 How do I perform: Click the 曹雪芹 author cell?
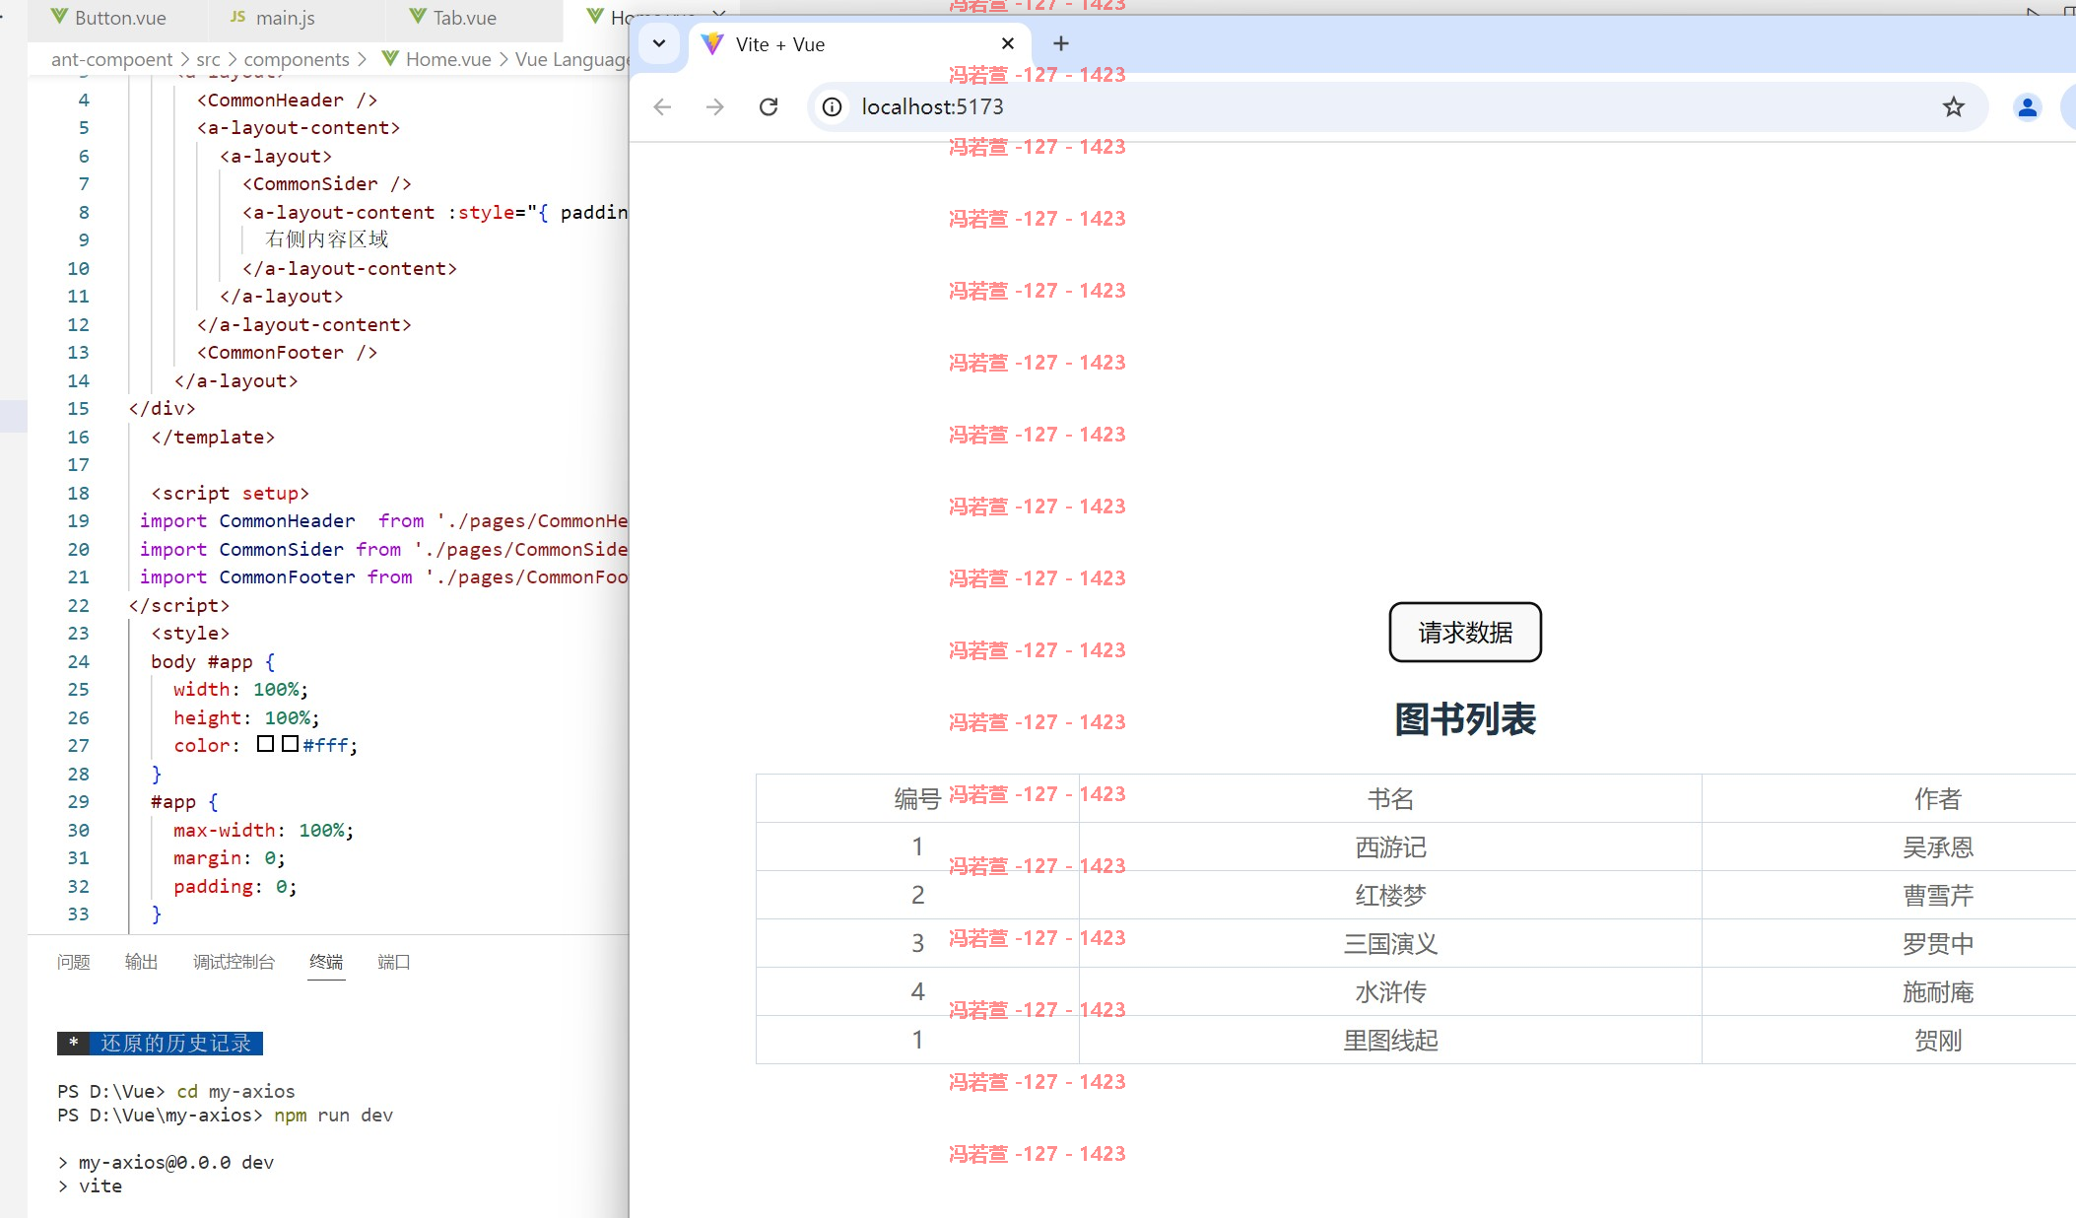pos(1938,895)
